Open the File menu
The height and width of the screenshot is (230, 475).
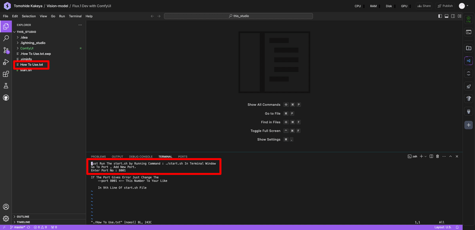(x=6, y=16)
